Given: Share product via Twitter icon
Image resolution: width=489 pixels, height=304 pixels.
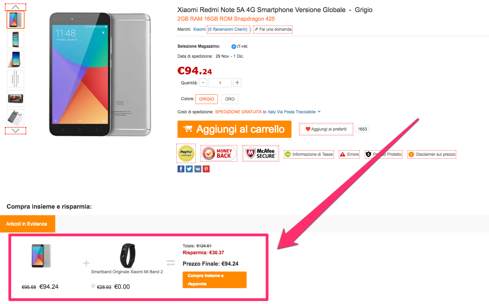Looking at the screenshot, I should coord(189,169).
